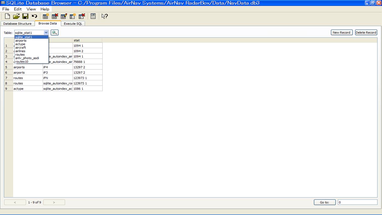Screen dimensions: 382x215
Task: Click the actype cell in row 9
Action: (28, 89)
